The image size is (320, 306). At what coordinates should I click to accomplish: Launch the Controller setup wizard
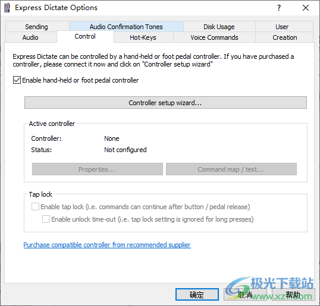click(165, 103)
